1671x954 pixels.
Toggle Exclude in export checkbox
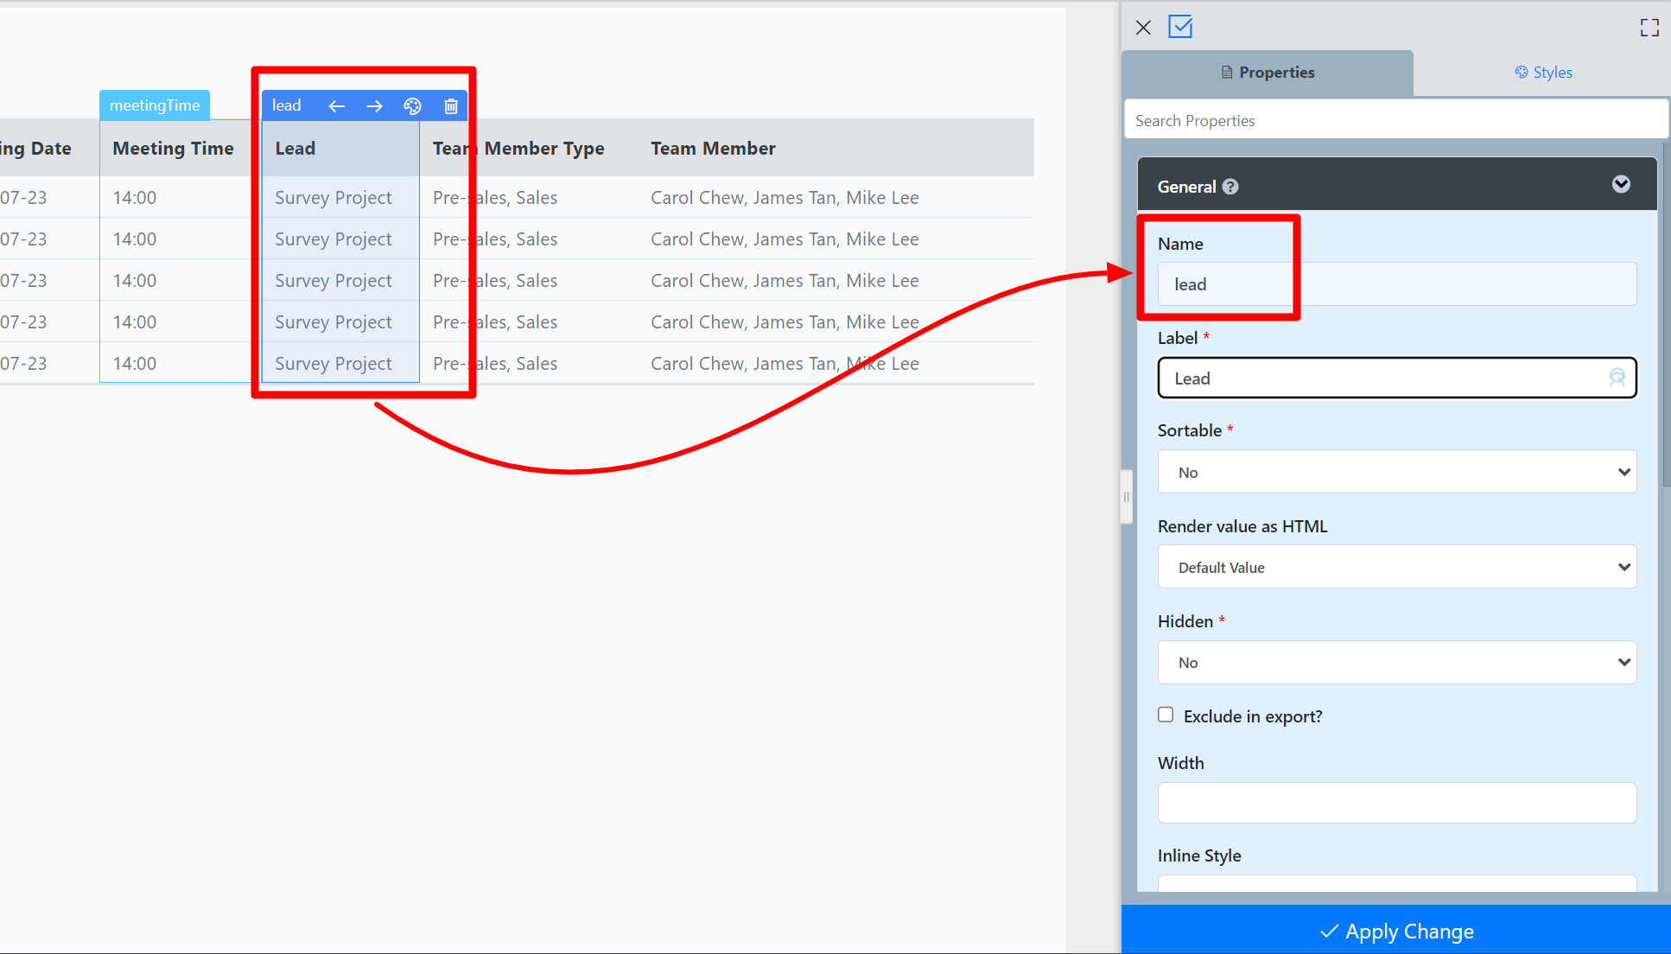coord(1166,715)
